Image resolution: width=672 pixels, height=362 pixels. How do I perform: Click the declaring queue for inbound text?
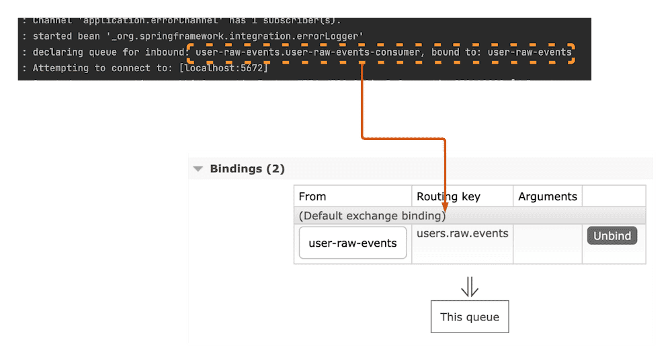(108, 52)
